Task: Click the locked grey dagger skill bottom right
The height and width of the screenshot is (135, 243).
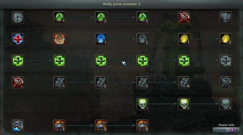Action: click(x=226, y=82)
